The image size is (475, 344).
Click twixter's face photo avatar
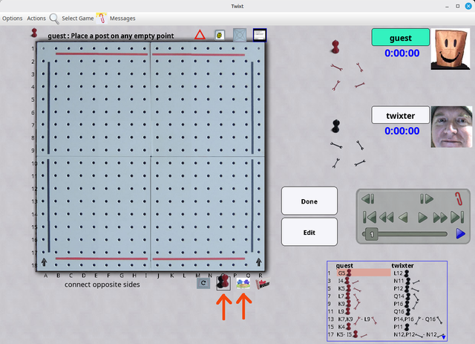click(x=451, y=127)
